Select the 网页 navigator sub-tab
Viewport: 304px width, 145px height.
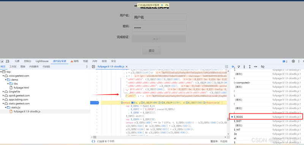(x=3, y=67)
